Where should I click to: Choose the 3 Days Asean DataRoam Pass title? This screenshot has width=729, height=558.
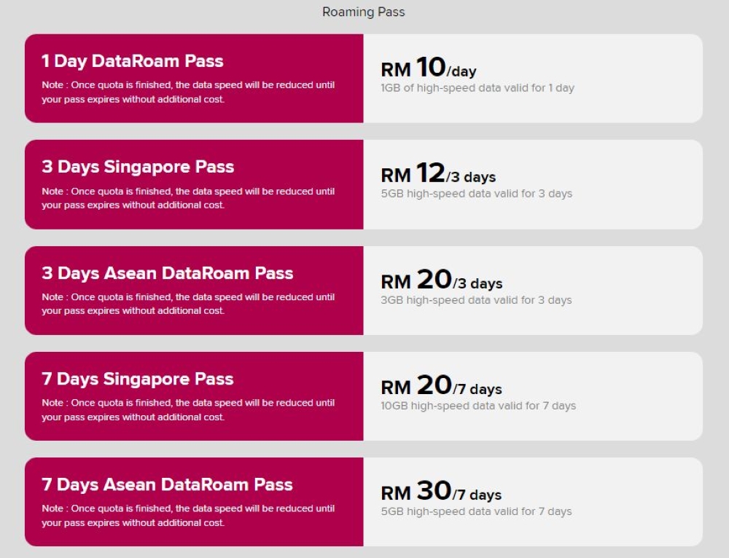(x=168, y=272)
